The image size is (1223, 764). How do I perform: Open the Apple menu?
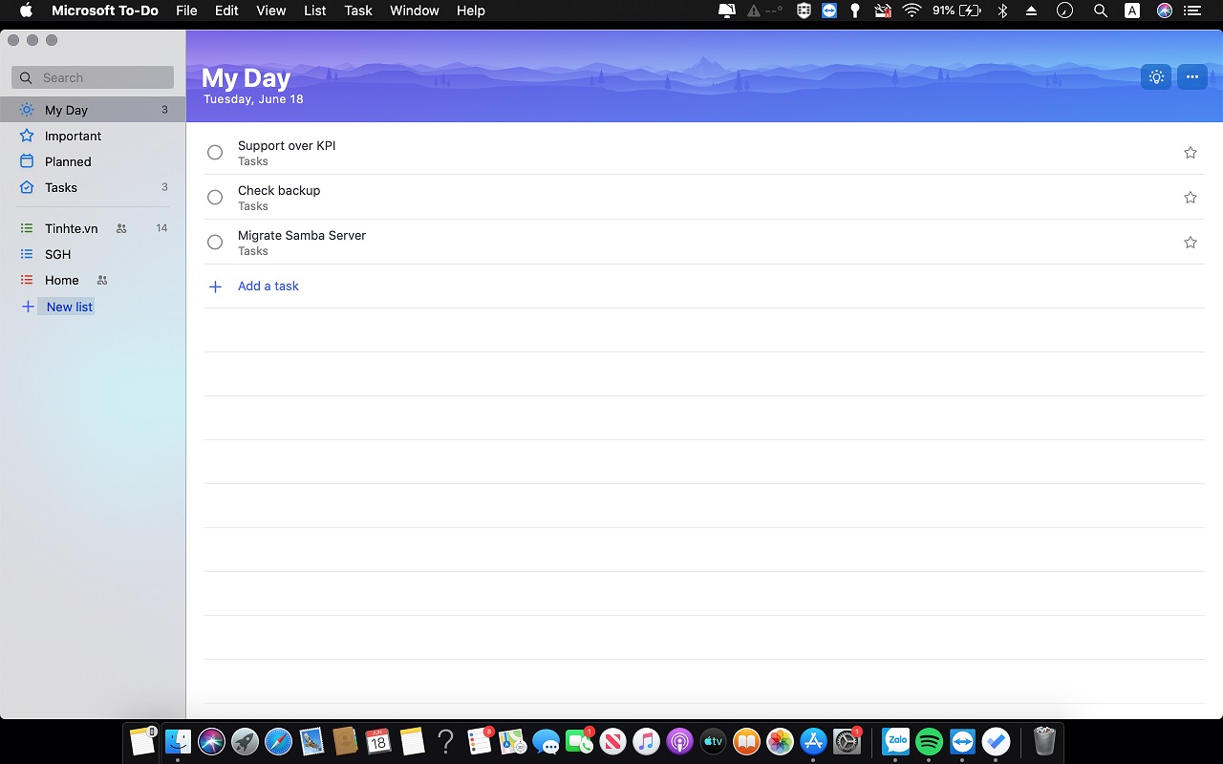tap(26, 11)
